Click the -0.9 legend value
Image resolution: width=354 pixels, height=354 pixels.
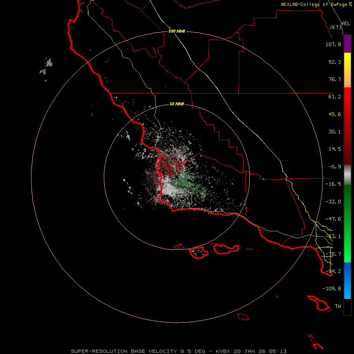point(335,167)
